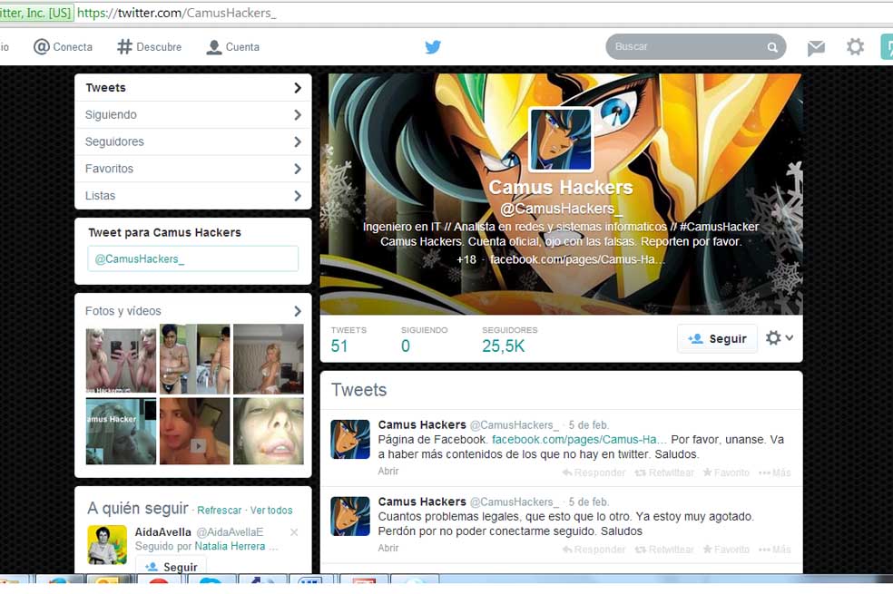Click Retwittear on the problemas legales tweet
893x594 pixels.
pos(664,550)
